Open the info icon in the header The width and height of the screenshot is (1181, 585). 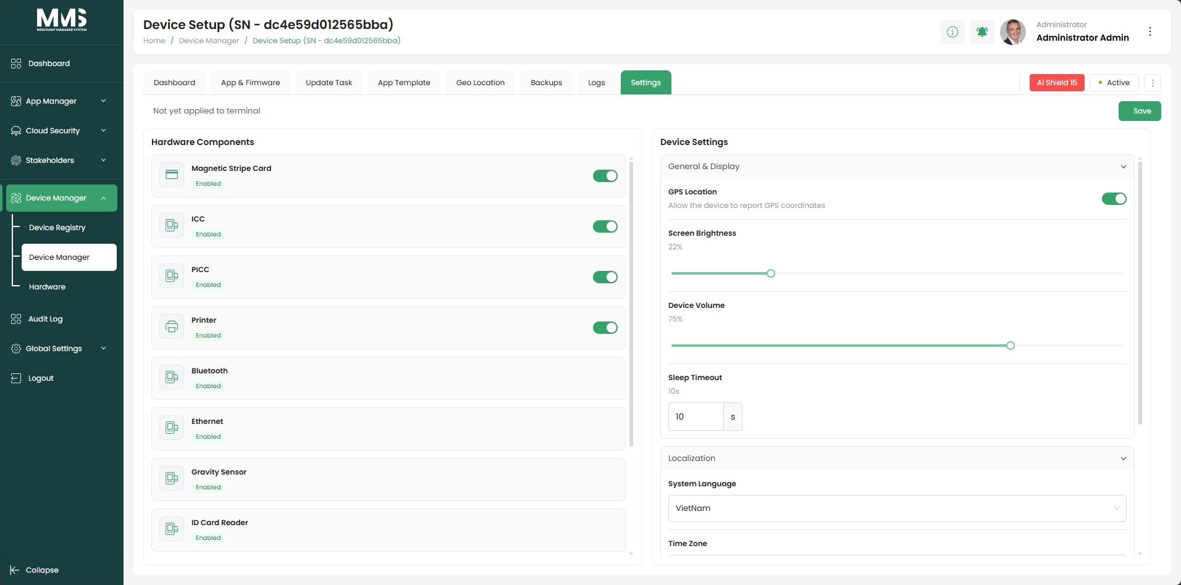(952, 32)
